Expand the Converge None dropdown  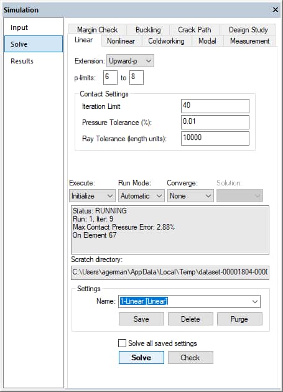pos(190,196)
